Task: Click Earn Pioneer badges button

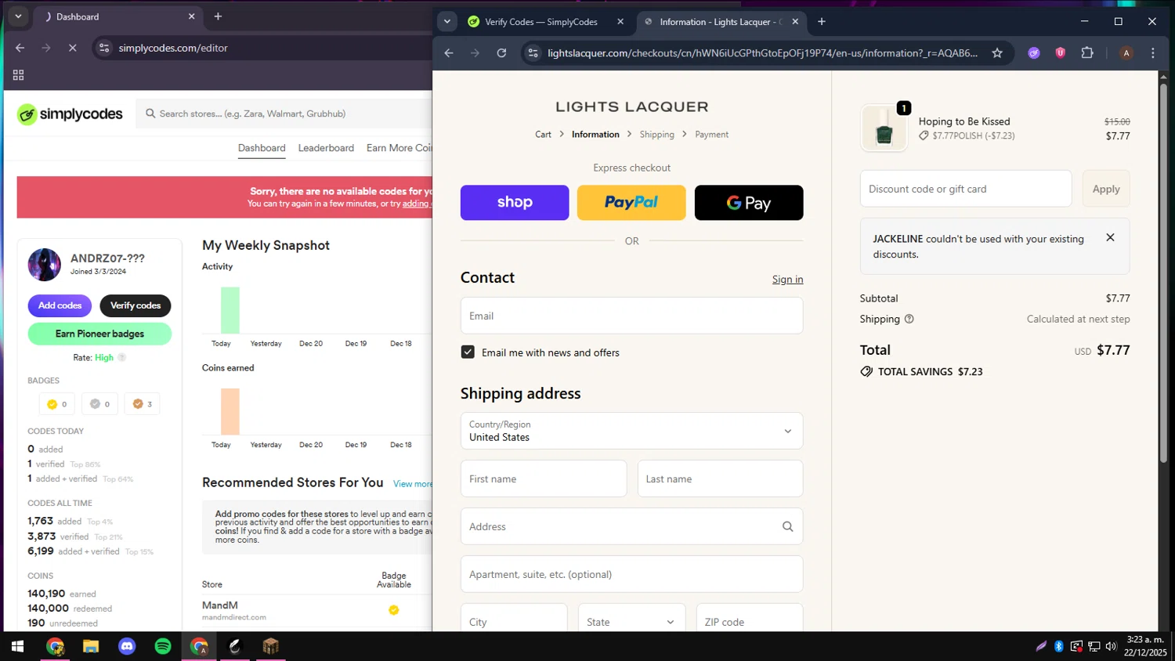Action: coord(99,334)
